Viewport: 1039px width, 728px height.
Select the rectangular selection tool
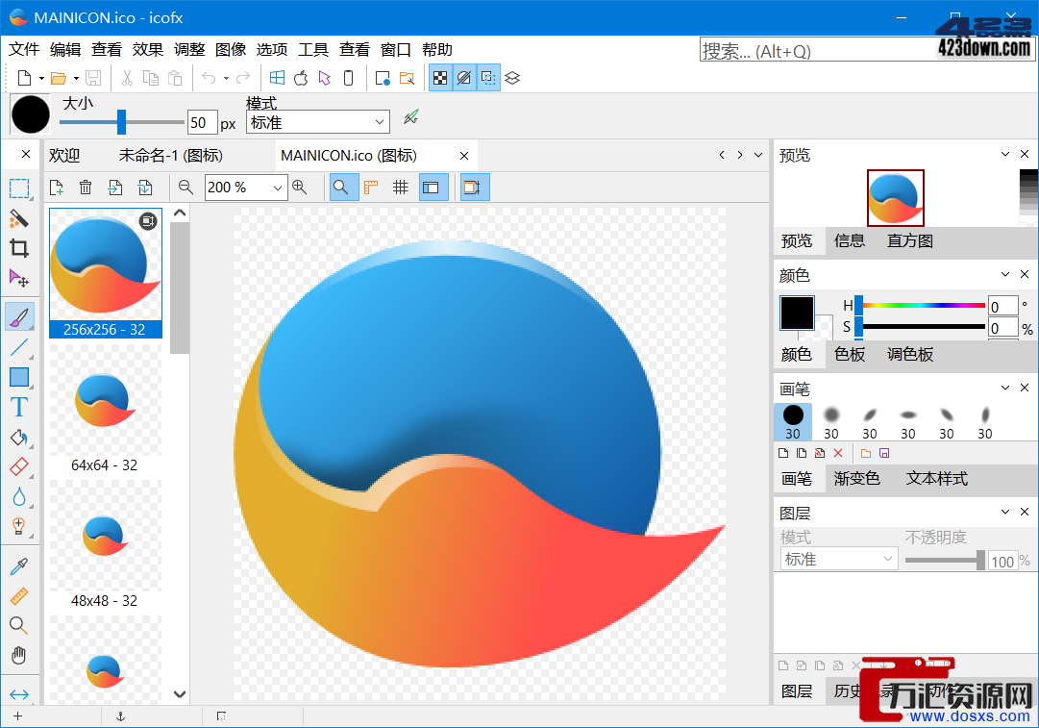pyautogui.click(x=19, y=188)
